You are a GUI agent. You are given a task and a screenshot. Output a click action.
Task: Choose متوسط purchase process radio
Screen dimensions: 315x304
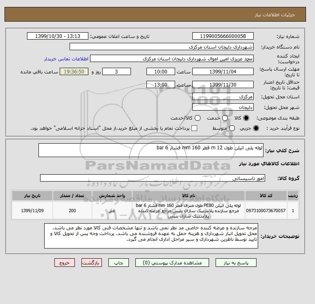[x=232, y=128]
